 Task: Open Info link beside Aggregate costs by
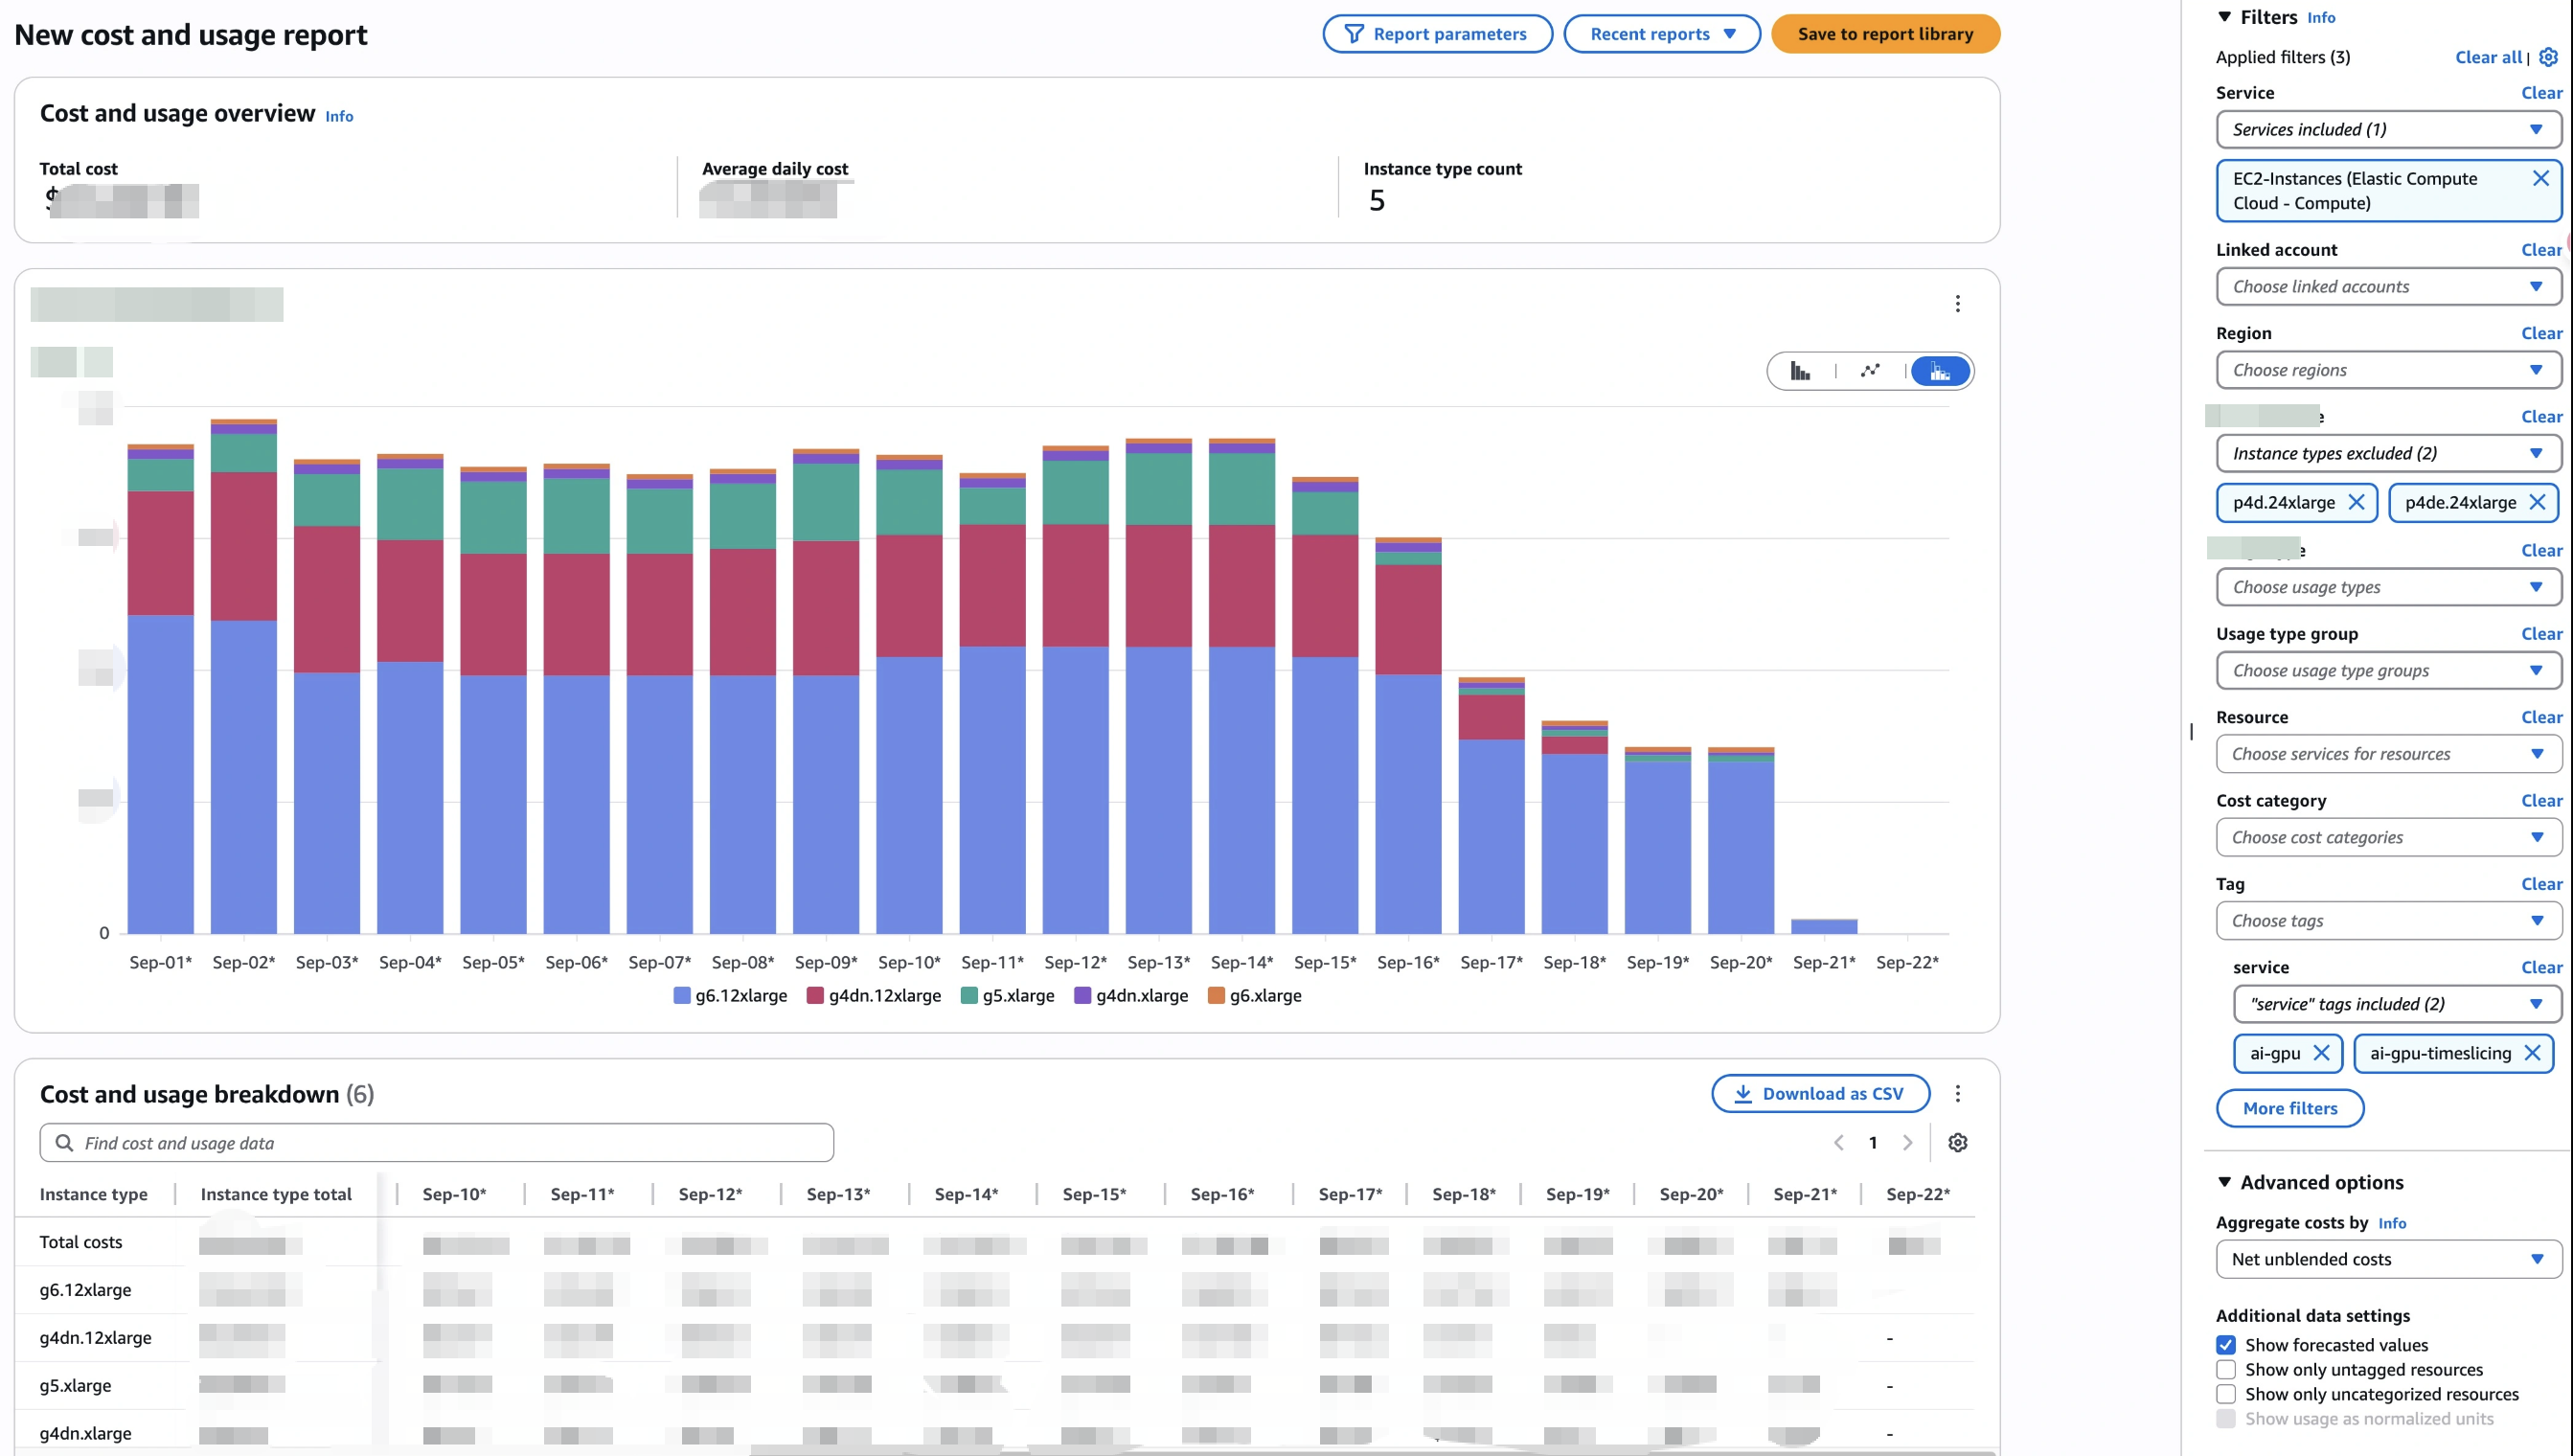tap(2392, 1224)
